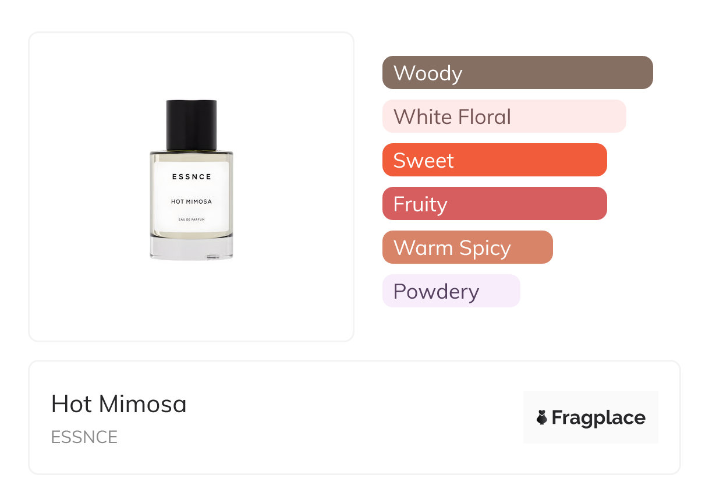Click the HOT MIMOSA text on the bottle label
Viewport: 709px width, 503px height.
coord(192,201)
